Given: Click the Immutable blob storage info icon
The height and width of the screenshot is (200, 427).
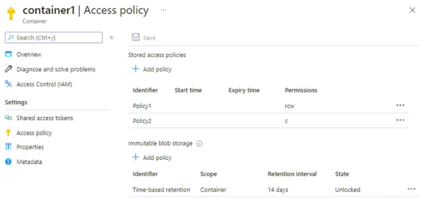Looking at the screenshot, I should [x=200, y=143].
